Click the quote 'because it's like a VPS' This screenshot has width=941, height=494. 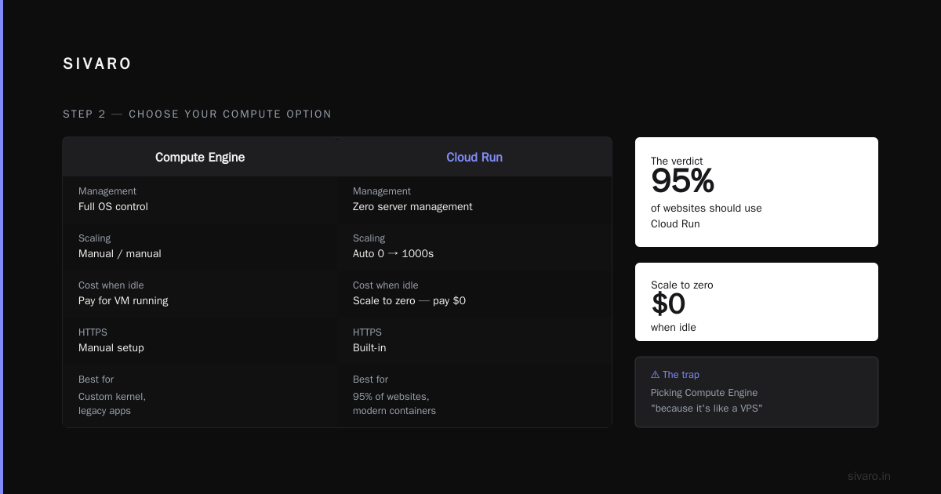tap(707, 409)
